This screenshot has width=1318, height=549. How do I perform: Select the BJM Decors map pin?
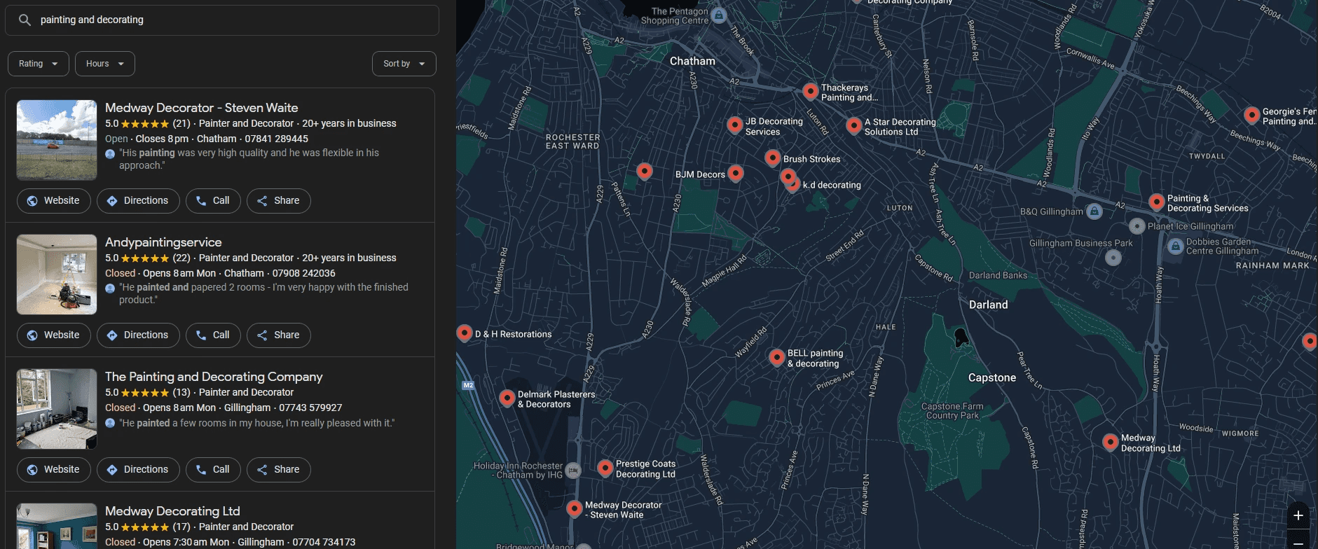[x=736, y=172]
